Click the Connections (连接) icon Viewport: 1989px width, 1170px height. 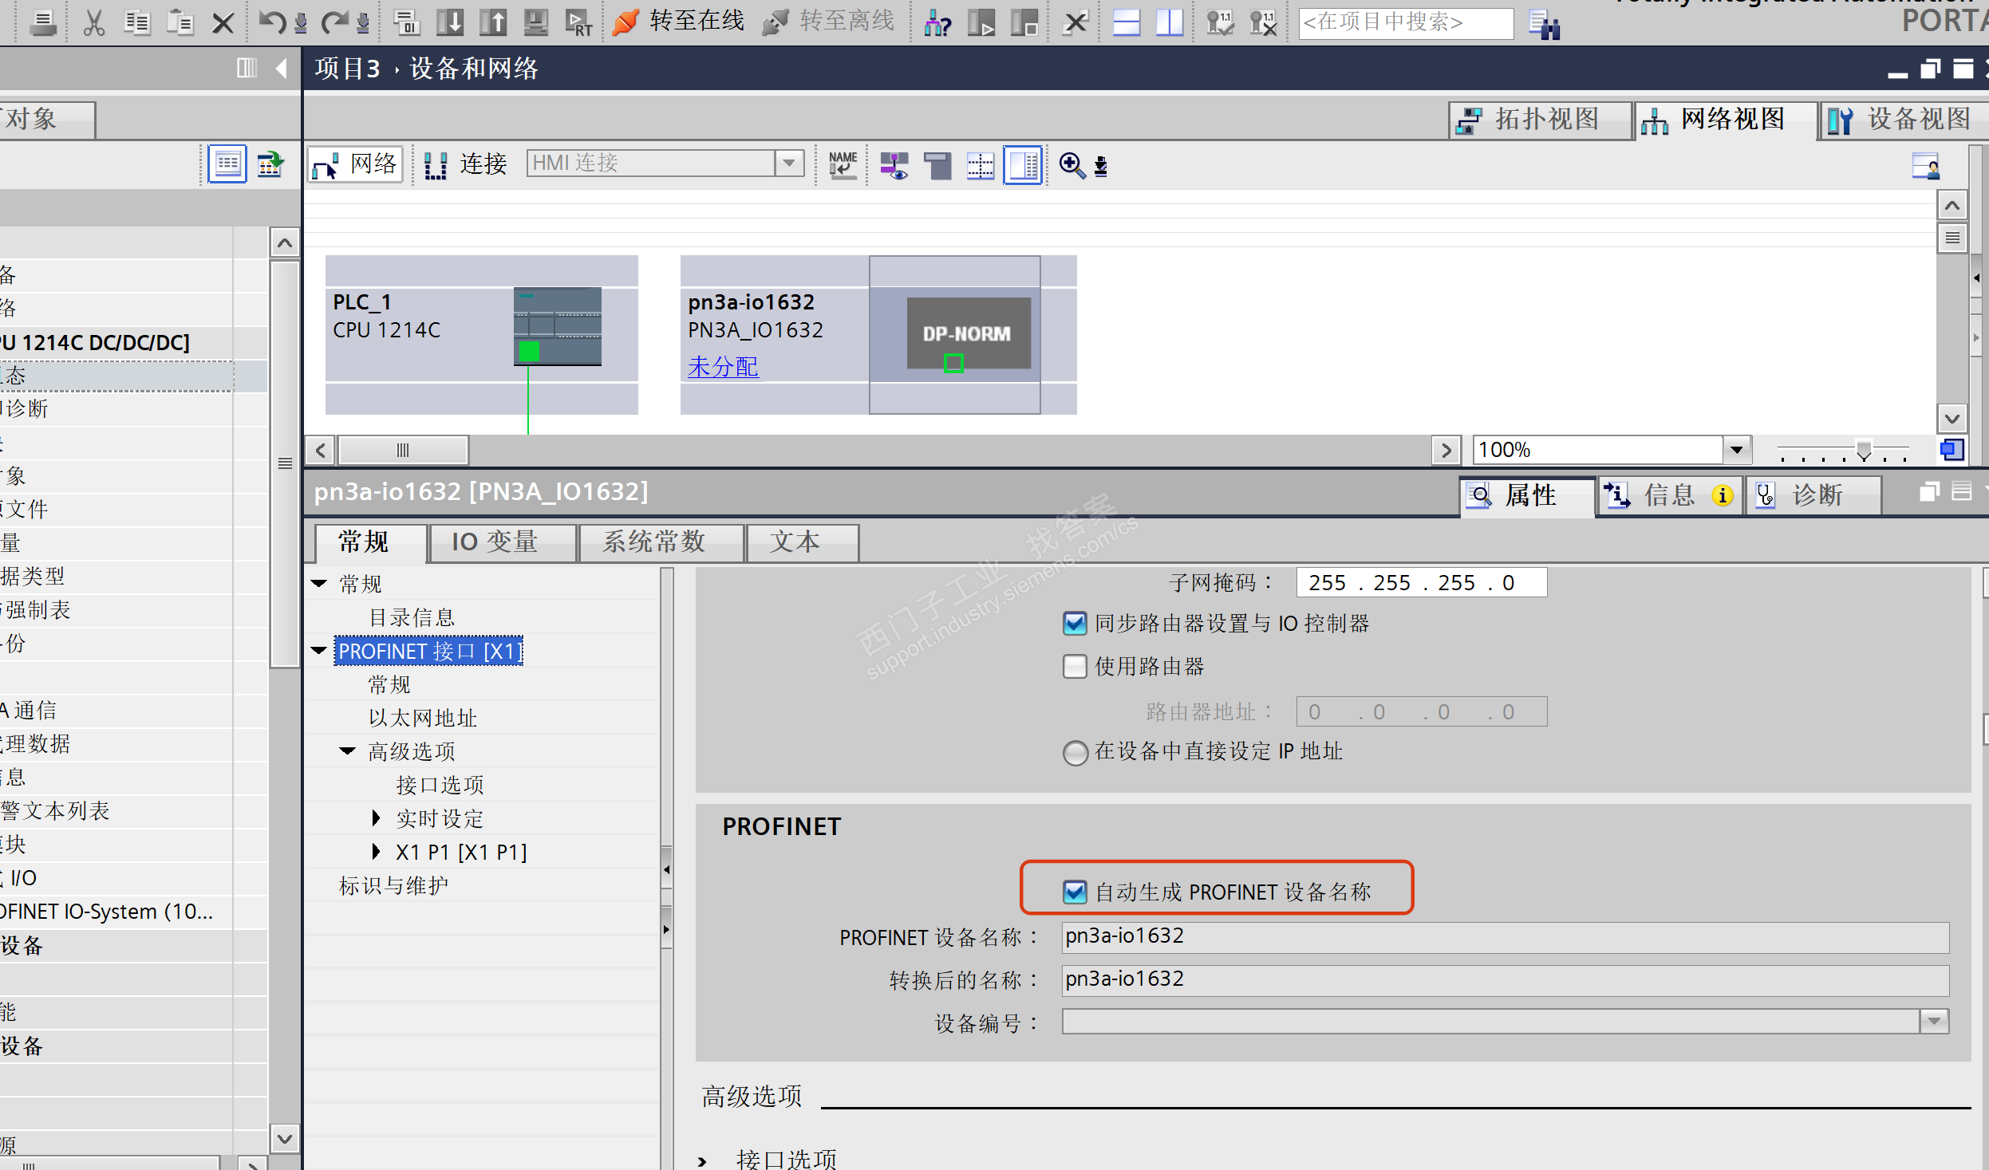click(465, 164)
